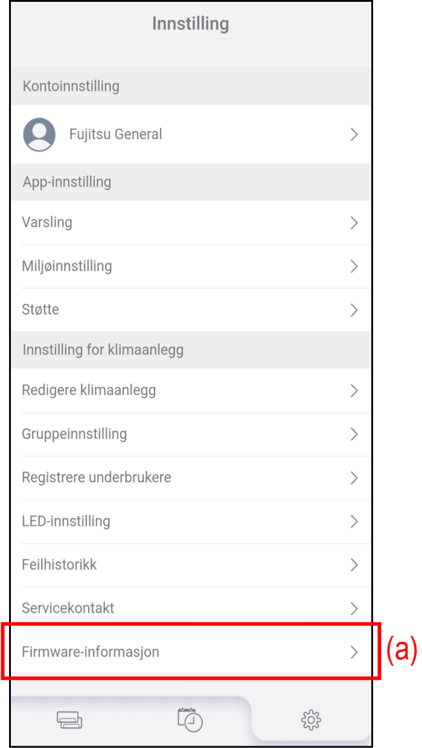Select the Servicekontakt entry
The width and height of the screenshot is (422, 748).
coord(68,608)
